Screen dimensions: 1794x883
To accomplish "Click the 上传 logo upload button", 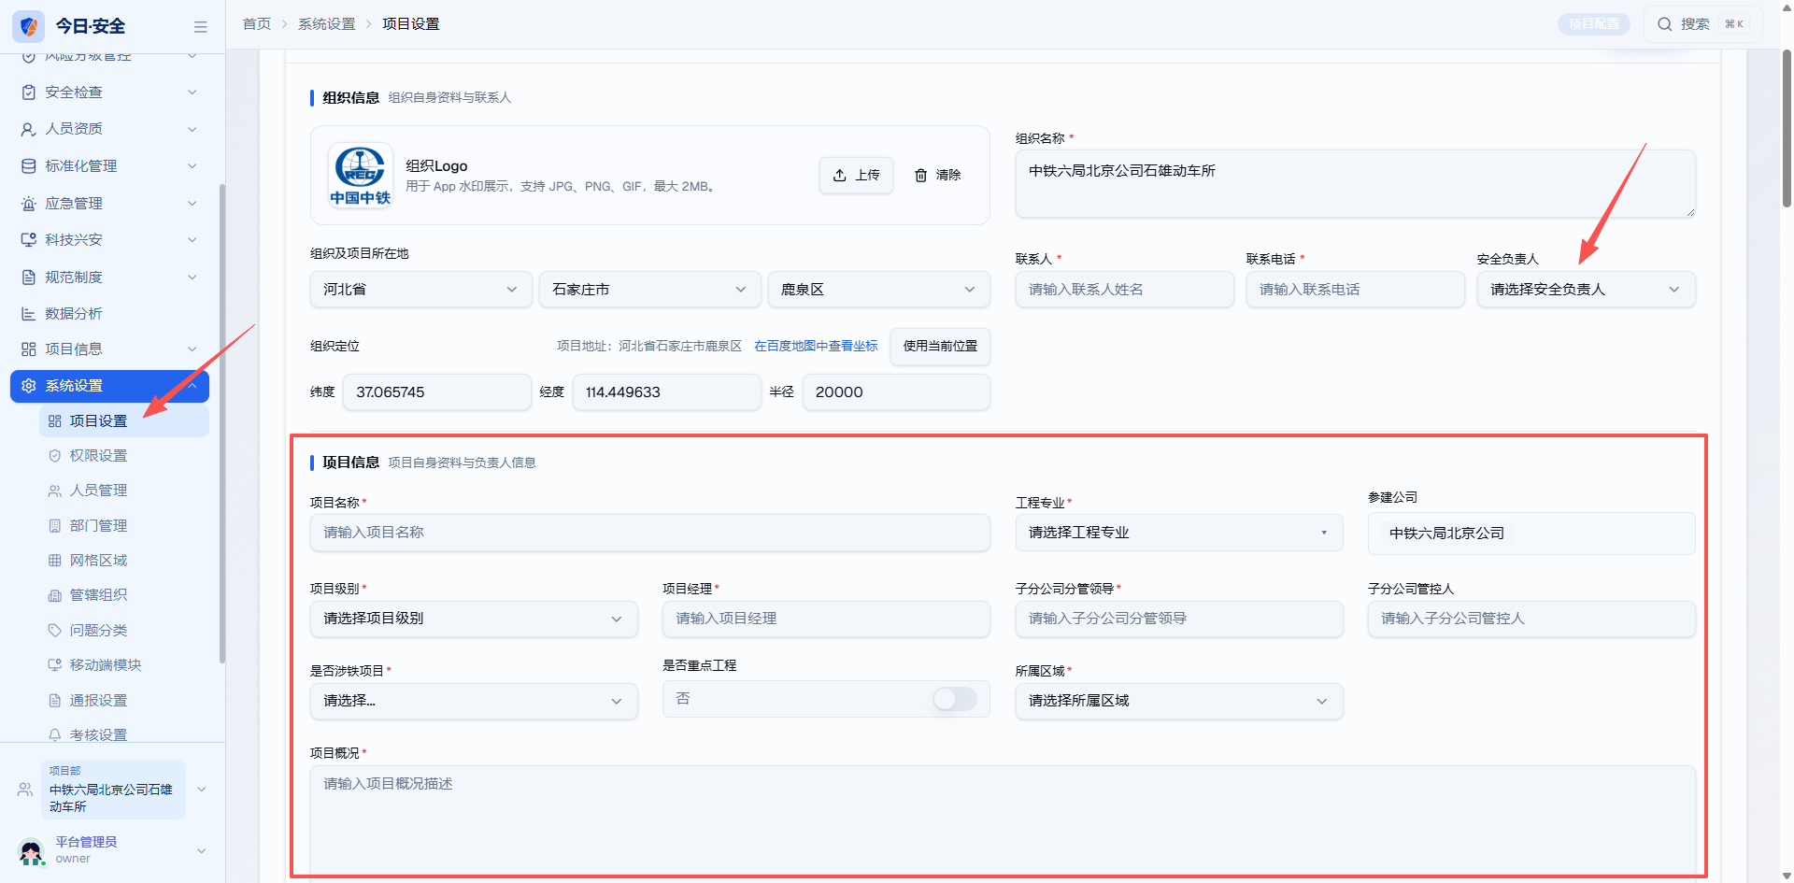I will [856, 175].
